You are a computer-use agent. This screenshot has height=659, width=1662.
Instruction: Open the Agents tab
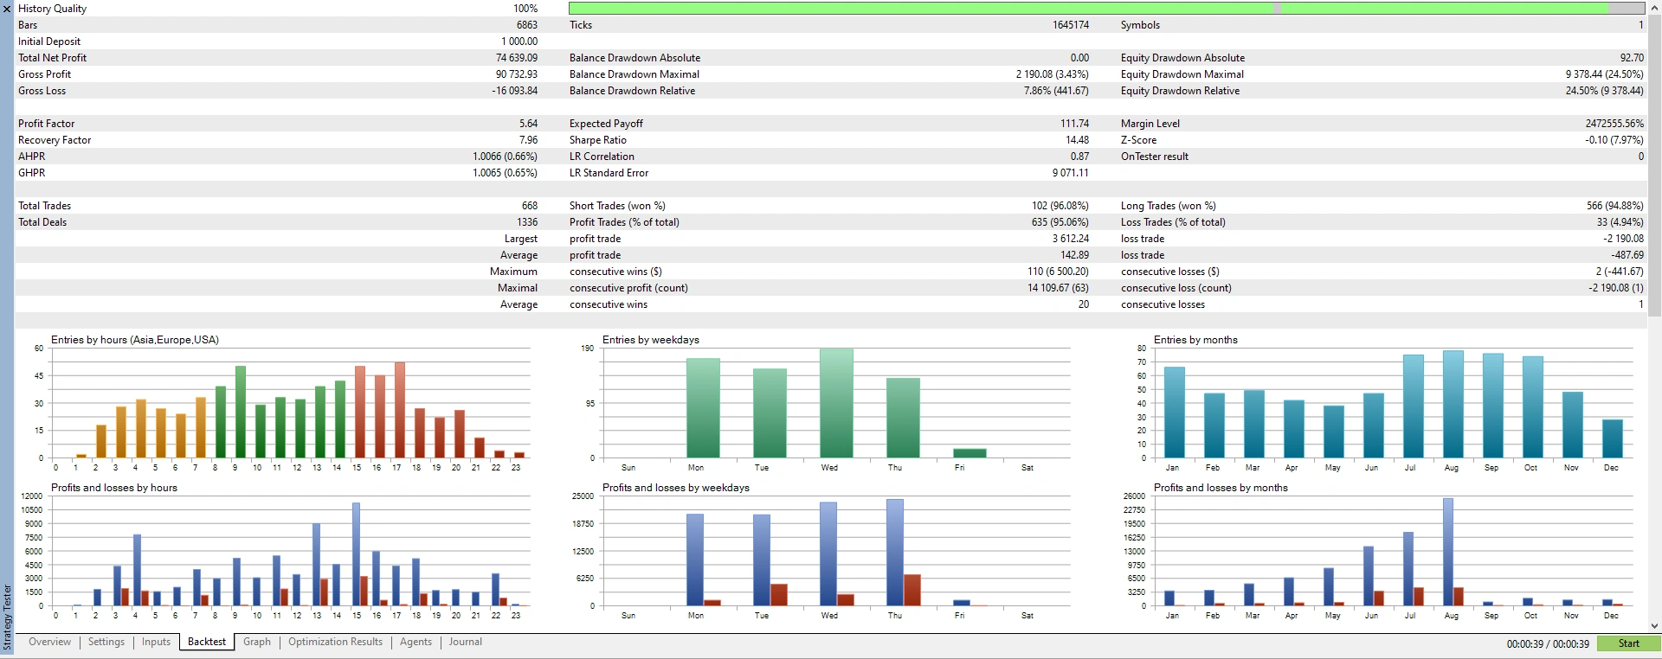(415, 642)
